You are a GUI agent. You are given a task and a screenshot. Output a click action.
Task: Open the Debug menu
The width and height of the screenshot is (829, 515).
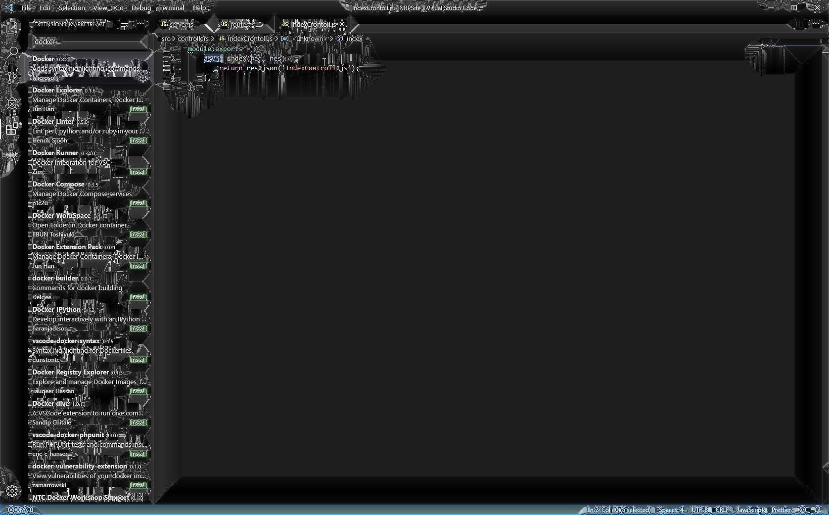(x=141, y=8)
